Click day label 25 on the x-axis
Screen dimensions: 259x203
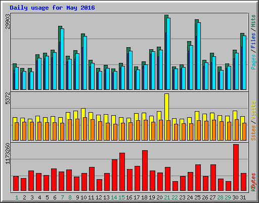(197, 197)
